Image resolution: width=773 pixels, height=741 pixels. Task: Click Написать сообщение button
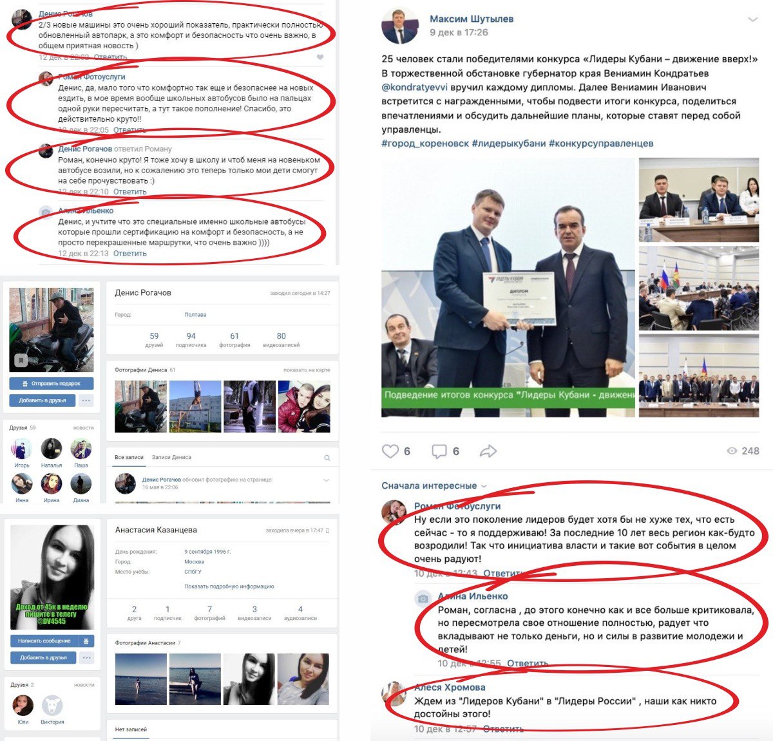[x=44, y=641]
